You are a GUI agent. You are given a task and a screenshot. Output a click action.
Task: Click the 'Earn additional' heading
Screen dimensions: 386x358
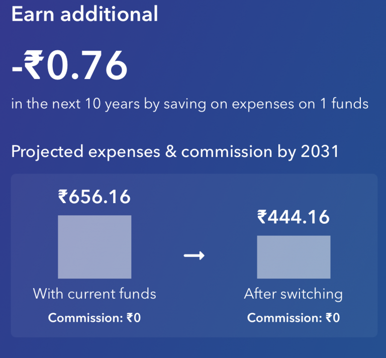pyautogui.click(x=84, y=14)
